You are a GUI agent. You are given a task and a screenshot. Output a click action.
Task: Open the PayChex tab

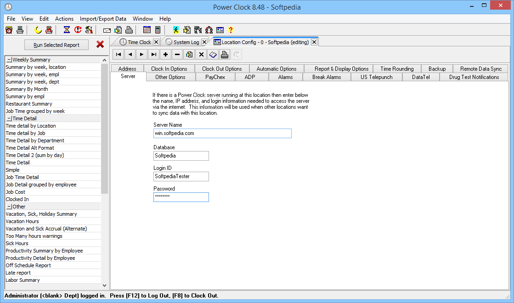pos(215,77)
